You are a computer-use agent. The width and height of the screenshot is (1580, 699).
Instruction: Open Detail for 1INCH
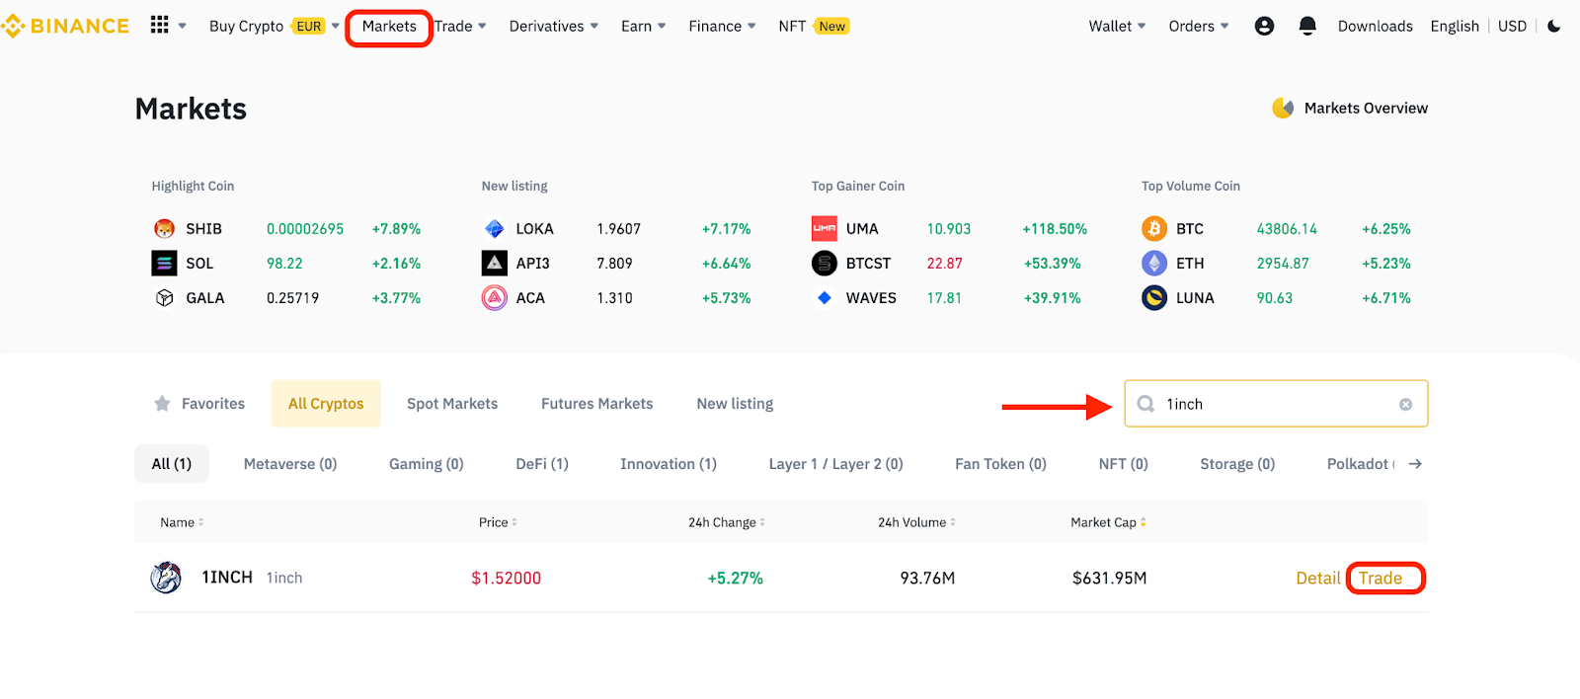click(x=1318, y=579)
